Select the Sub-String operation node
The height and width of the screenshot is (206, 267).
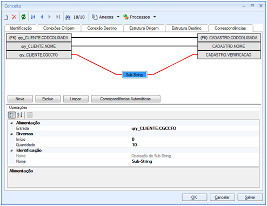coord(135,75)
